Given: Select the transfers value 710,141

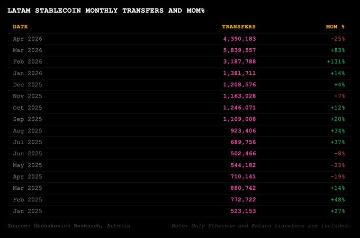Looking at the screenshot, I should tap(243, 177).
